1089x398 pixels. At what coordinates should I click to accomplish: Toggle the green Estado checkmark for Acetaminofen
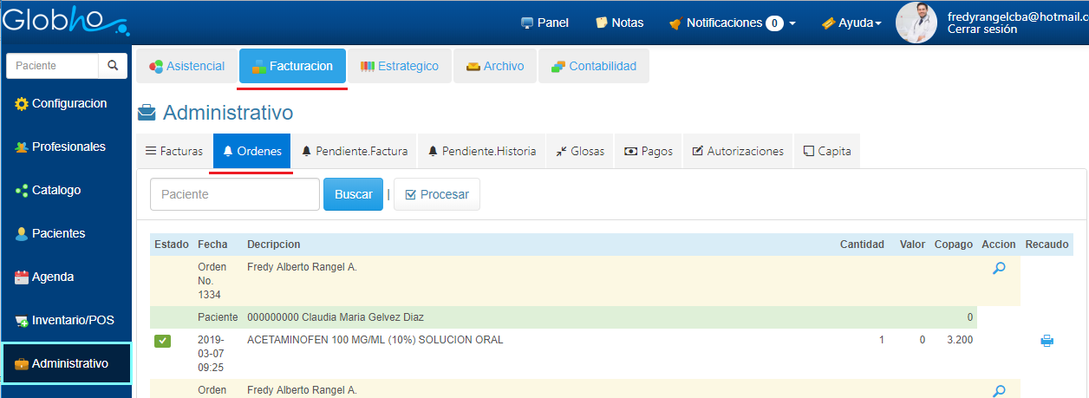click(163, 341)
